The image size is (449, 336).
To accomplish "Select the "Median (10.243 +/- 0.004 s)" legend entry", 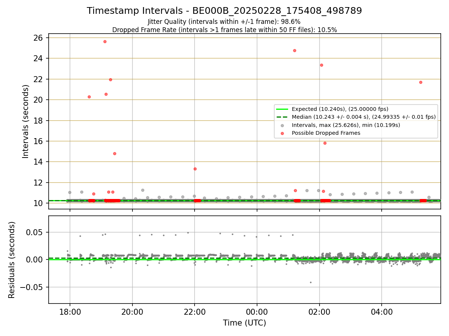I will click(x=356, y=117).
